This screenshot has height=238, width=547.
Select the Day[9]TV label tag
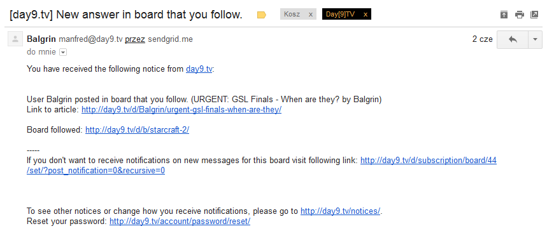(341, 14)
